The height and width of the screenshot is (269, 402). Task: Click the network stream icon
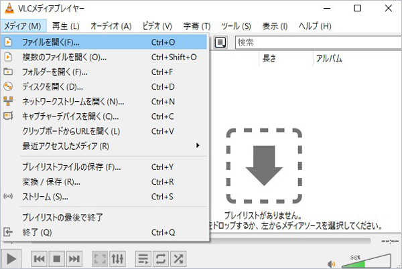pos(8,101)
